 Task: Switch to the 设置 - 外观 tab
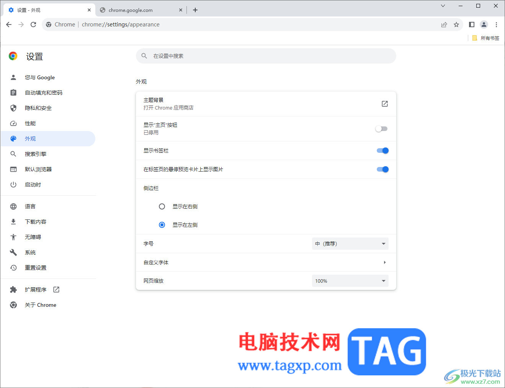point(49,10)
